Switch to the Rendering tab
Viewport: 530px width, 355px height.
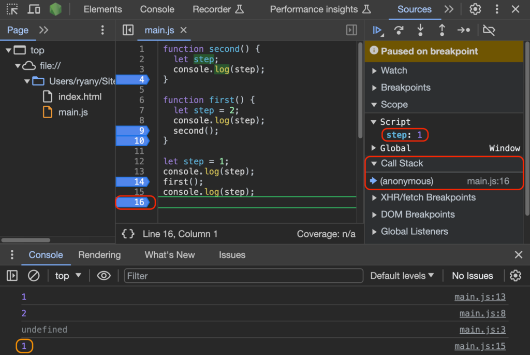tap(99, 254)
